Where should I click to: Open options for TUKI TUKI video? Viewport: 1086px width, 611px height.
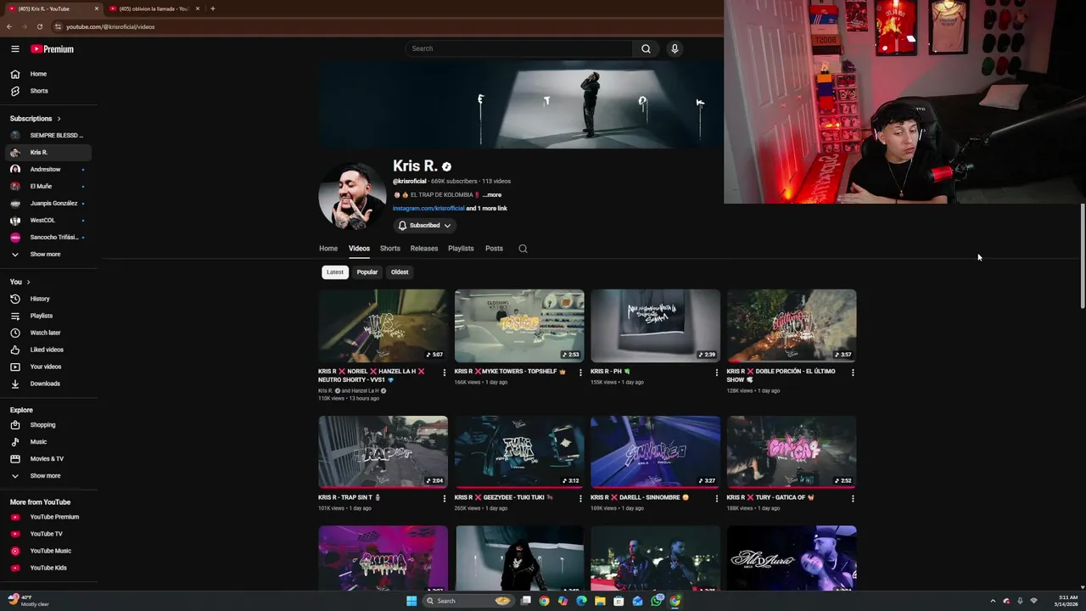coord(580,499)
